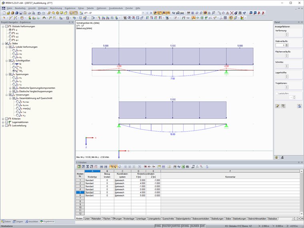Expand Elastische Spannungskomponenten node
Screen dimensions: 304x228
[x=10, y=88]
